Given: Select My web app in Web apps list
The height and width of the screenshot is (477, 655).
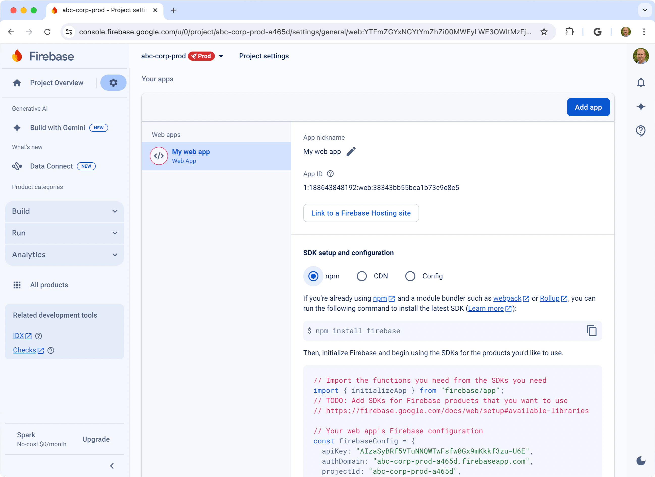Looking at the screenshot, I should (216, 156).
